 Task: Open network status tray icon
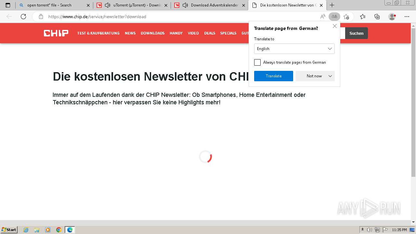pos(377,230)
